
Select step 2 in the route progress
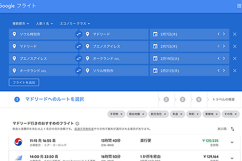point(166,99)
